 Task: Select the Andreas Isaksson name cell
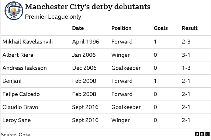coord(24,68)
